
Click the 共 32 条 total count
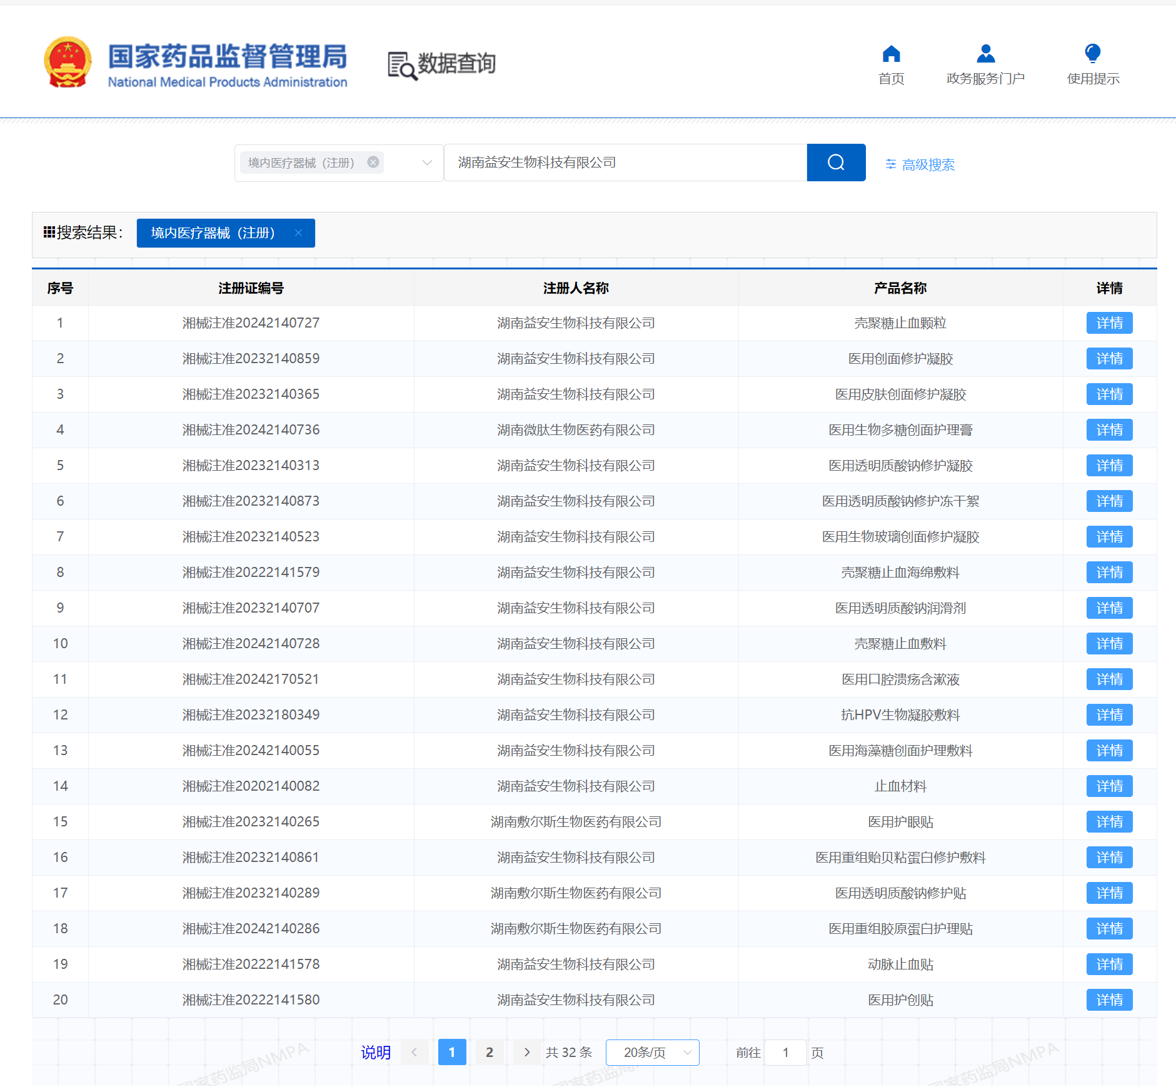coord(569,1053)
